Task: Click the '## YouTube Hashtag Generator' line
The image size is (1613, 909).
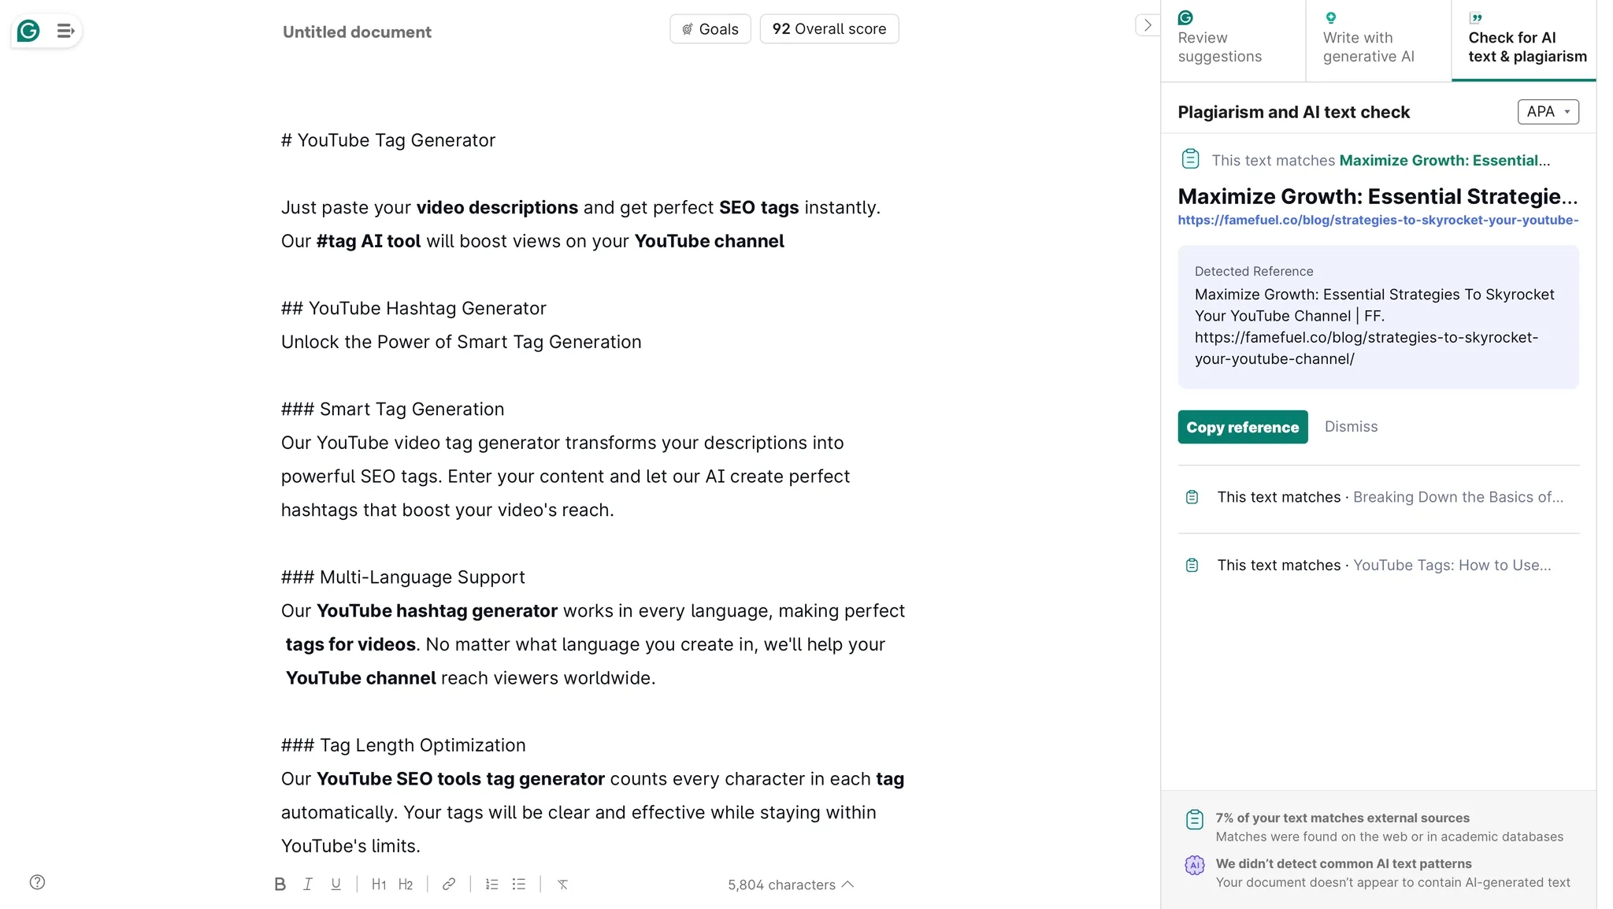Action: click(413, 308)
